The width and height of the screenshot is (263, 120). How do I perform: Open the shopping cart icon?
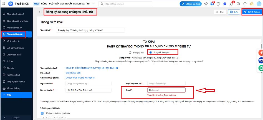pos(212,4)
